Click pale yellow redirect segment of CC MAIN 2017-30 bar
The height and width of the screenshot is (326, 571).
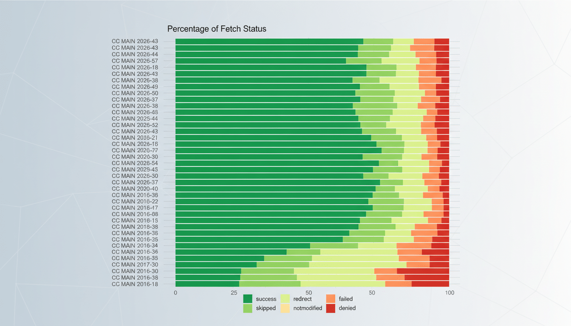click(357, 264)
